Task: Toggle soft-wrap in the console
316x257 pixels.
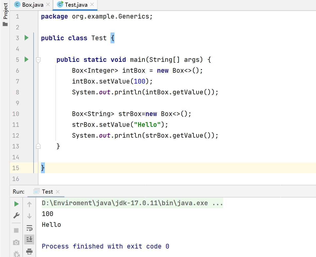Action: tap(29, 228)
